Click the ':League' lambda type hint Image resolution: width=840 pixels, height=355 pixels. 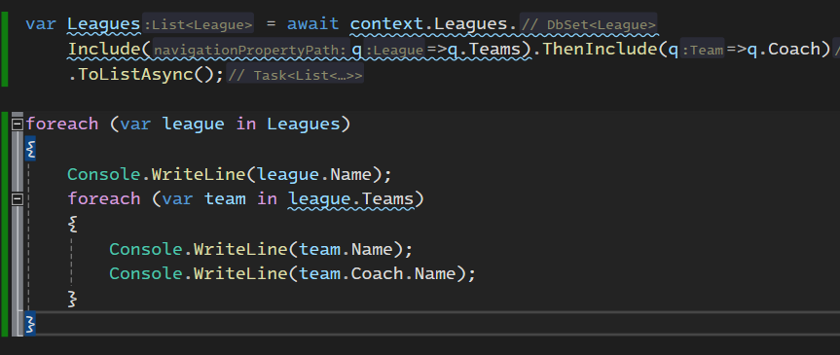394,50
